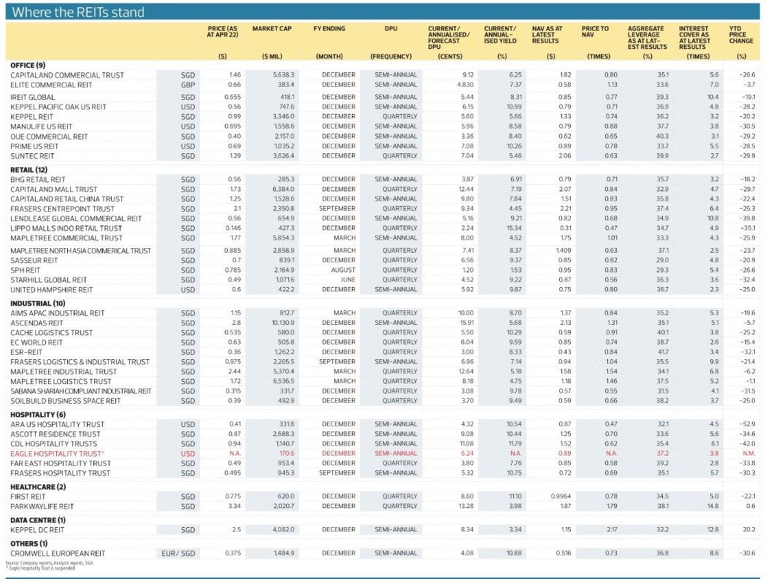Select the 'LIPPO MALLS INDO RETAIL TRUST' name
This screenshot has height=579, width=776.
coord(66,228)
